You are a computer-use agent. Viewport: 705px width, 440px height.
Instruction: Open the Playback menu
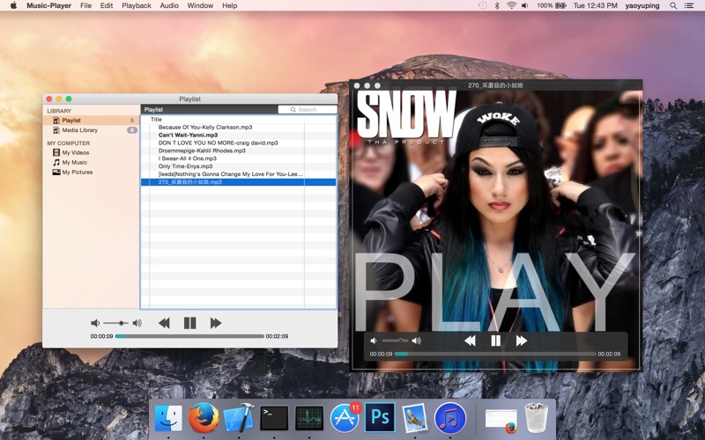point(137,5)
